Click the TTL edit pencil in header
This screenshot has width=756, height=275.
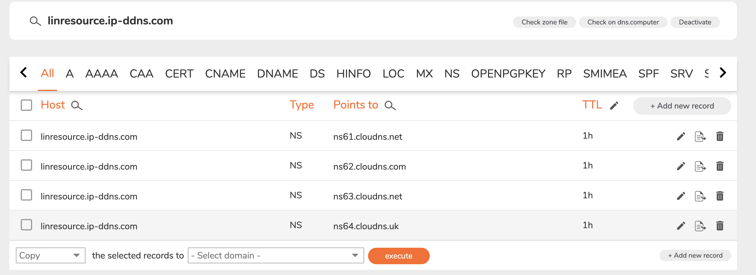click(x=614, y=105)
